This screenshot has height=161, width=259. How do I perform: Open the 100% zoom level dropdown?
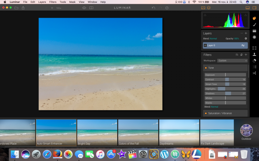pos(59,8)
